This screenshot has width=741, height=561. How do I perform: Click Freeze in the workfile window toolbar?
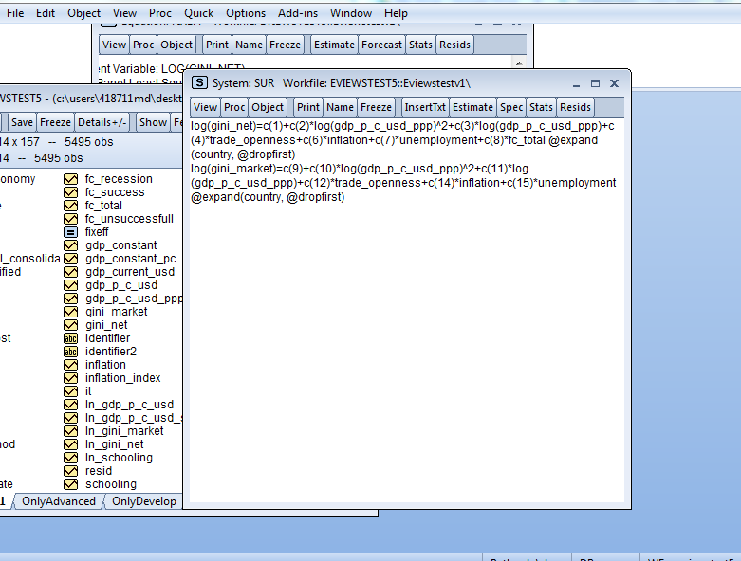point(55,122)
